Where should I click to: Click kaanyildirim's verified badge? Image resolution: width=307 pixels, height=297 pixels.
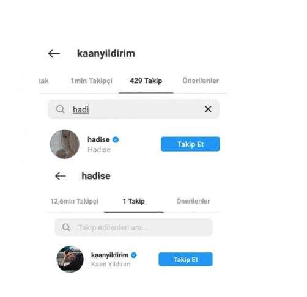134,255
